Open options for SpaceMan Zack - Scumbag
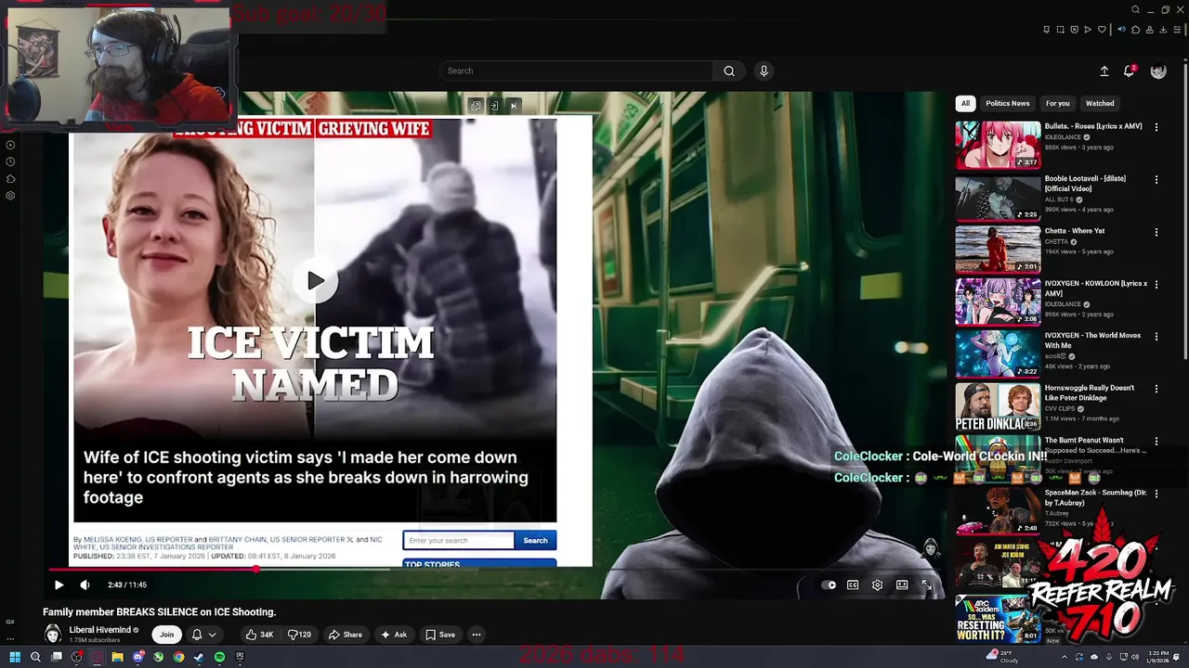Image resolution: width=1189 pixels, height=668 pixels. point(1156,494)
